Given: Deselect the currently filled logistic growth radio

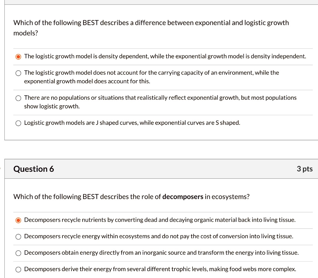Looking at the screenshot, I should coord(18,56).
